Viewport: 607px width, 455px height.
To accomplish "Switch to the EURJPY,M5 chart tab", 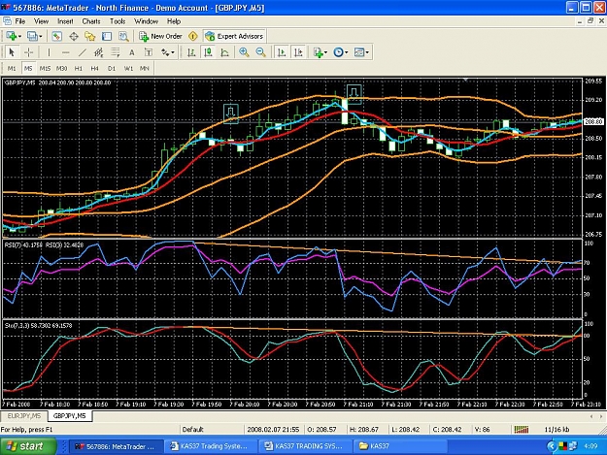I will point(24,416).
